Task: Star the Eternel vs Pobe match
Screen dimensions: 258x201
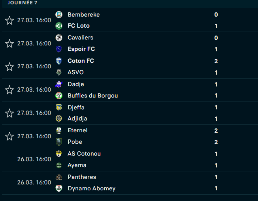Action: pyautogui.click(x=9, y=136)
